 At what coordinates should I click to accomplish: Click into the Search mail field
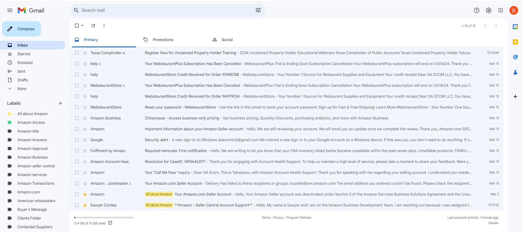166,10
